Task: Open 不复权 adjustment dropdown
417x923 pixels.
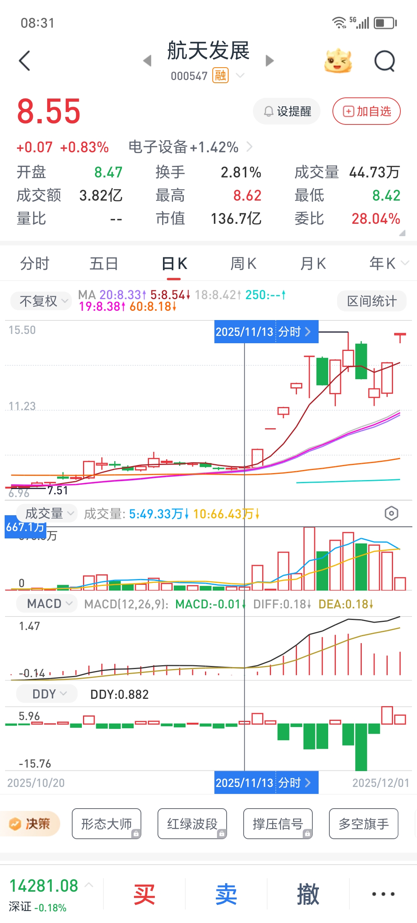Action: coord(41,301)
